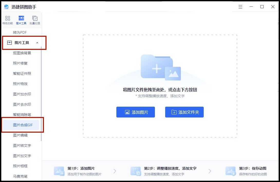Open the hamburger menu at top right
The image size is (280, 182).
click(x=240, y=7)
